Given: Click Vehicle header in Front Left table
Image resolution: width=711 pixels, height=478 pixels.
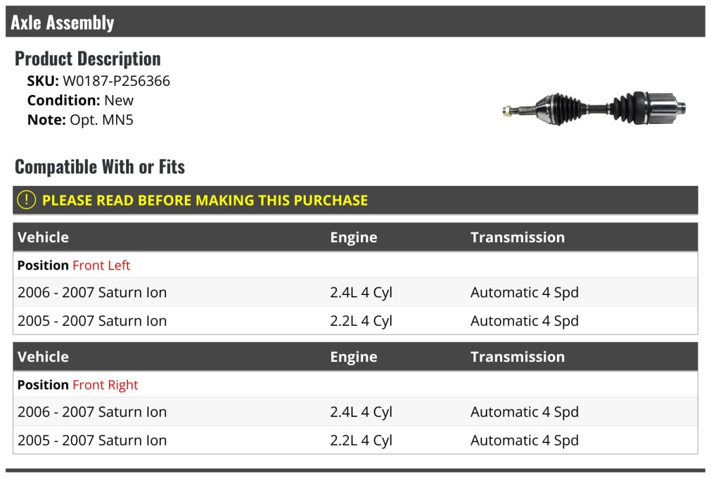Looking at the screenshot, I should [43, 238].
